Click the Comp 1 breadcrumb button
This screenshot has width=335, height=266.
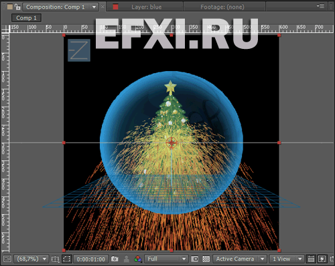pyautogui.click(x=26, y=18)
